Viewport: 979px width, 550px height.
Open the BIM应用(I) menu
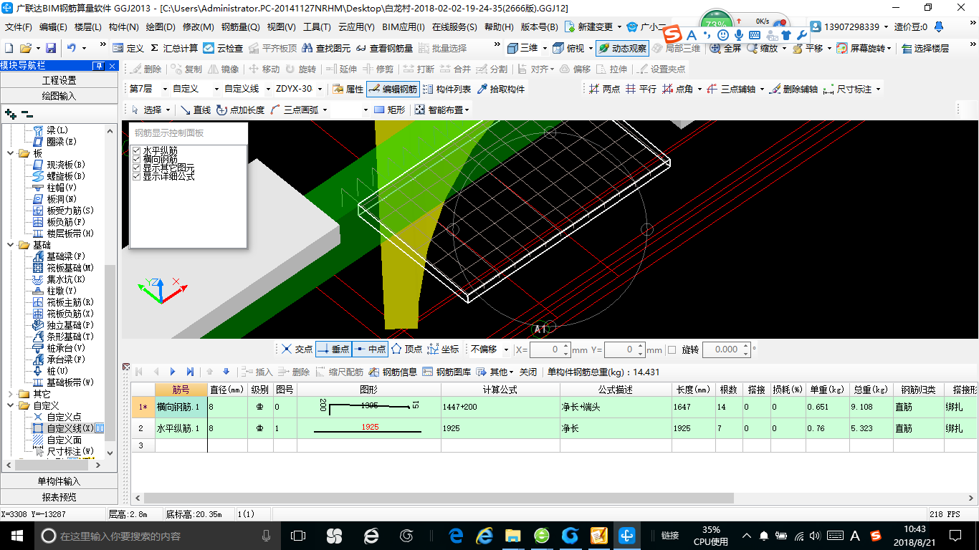(x=403, y=27)
